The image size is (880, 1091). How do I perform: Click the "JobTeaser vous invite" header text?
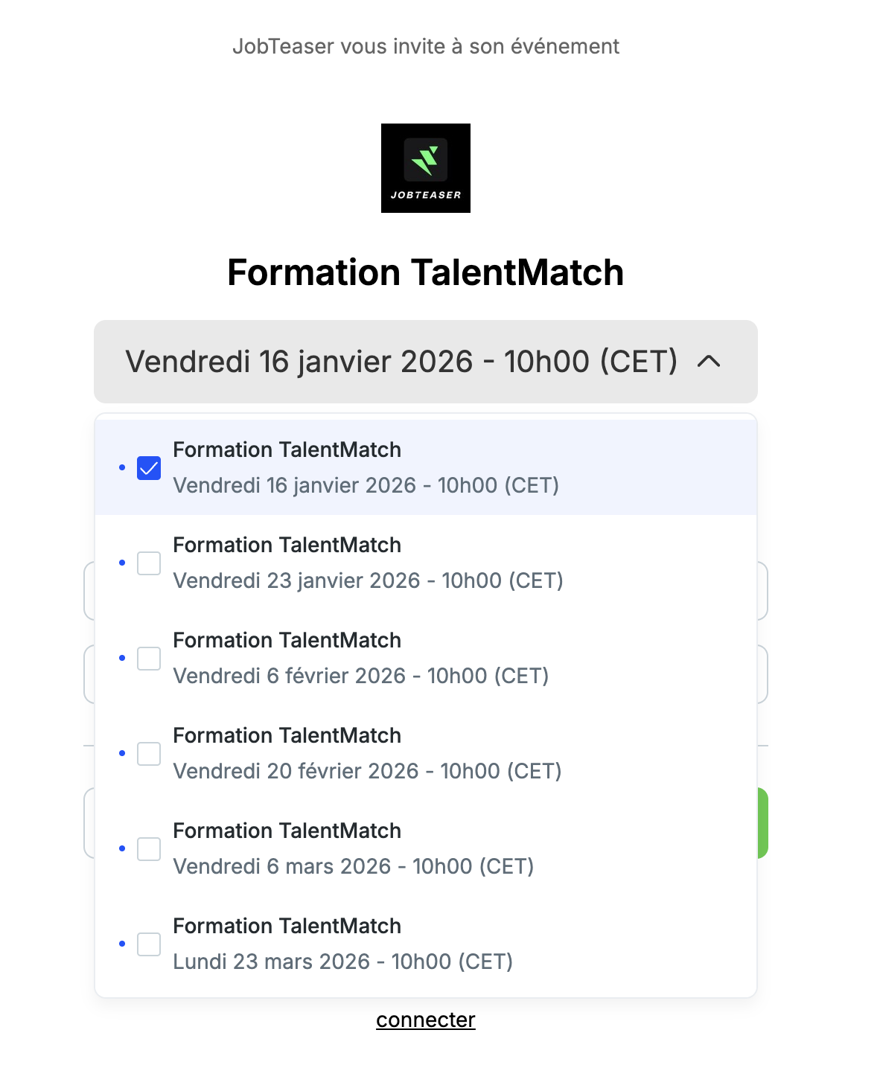coord(425,46)
